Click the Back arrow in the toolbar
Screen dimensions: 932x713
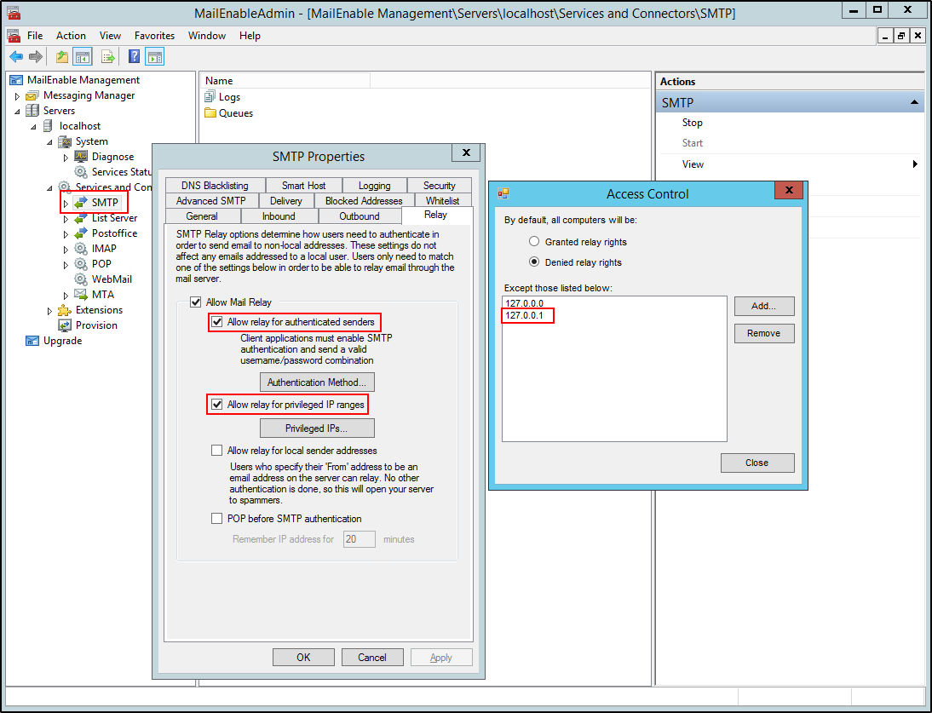[16, 57]
